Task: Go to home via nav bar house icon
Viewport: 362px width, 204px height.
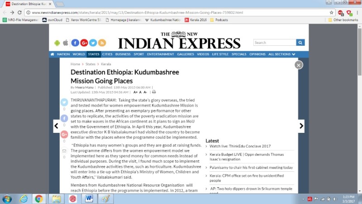Action: coord(52,54)
